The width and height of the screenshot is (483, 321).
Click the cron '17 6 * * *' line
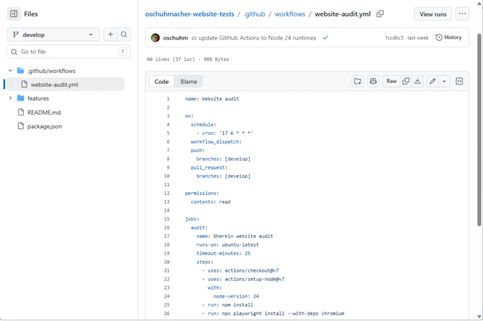pyautogui.click(x=225, y=133)
